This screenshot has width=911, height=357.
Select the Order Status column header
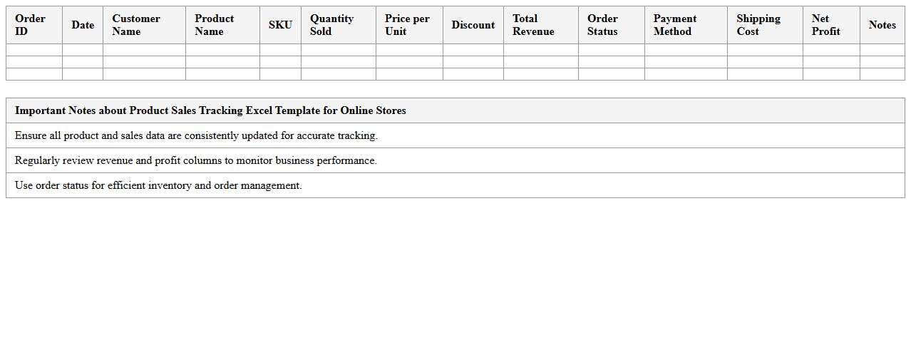[611, 25]
